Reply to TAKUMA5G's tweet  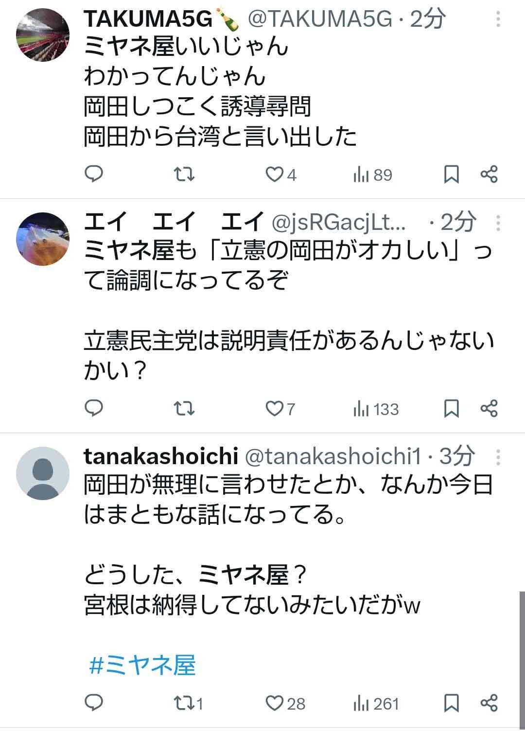coord(94,174)
